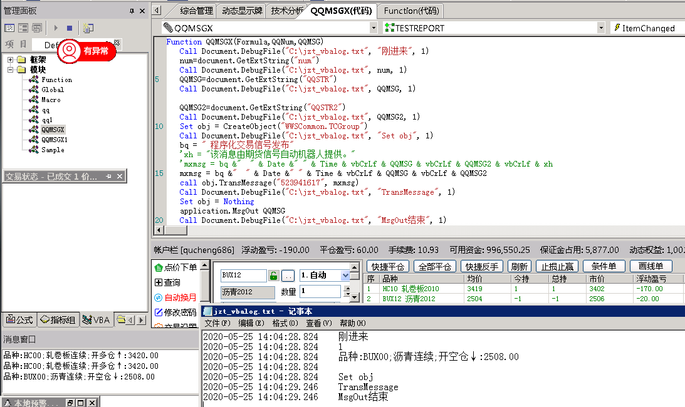Viewport: 685px width, 407px height.
Task: Click the 止损止赢 button
Action: tap(557, 266)
